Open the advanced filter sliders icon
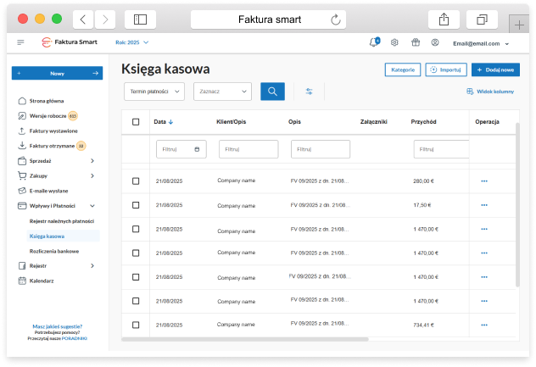 (x=310, y=92)
